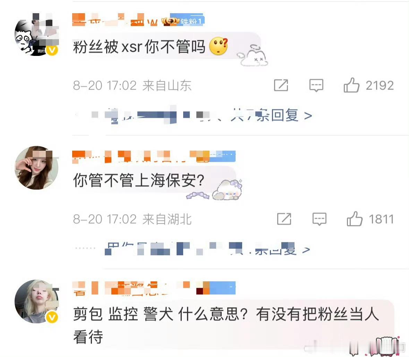The height and width of the screenshot is (357, 409).
Task: Open the brown-haired girl avatar profile
Action: tap(36, 168)
